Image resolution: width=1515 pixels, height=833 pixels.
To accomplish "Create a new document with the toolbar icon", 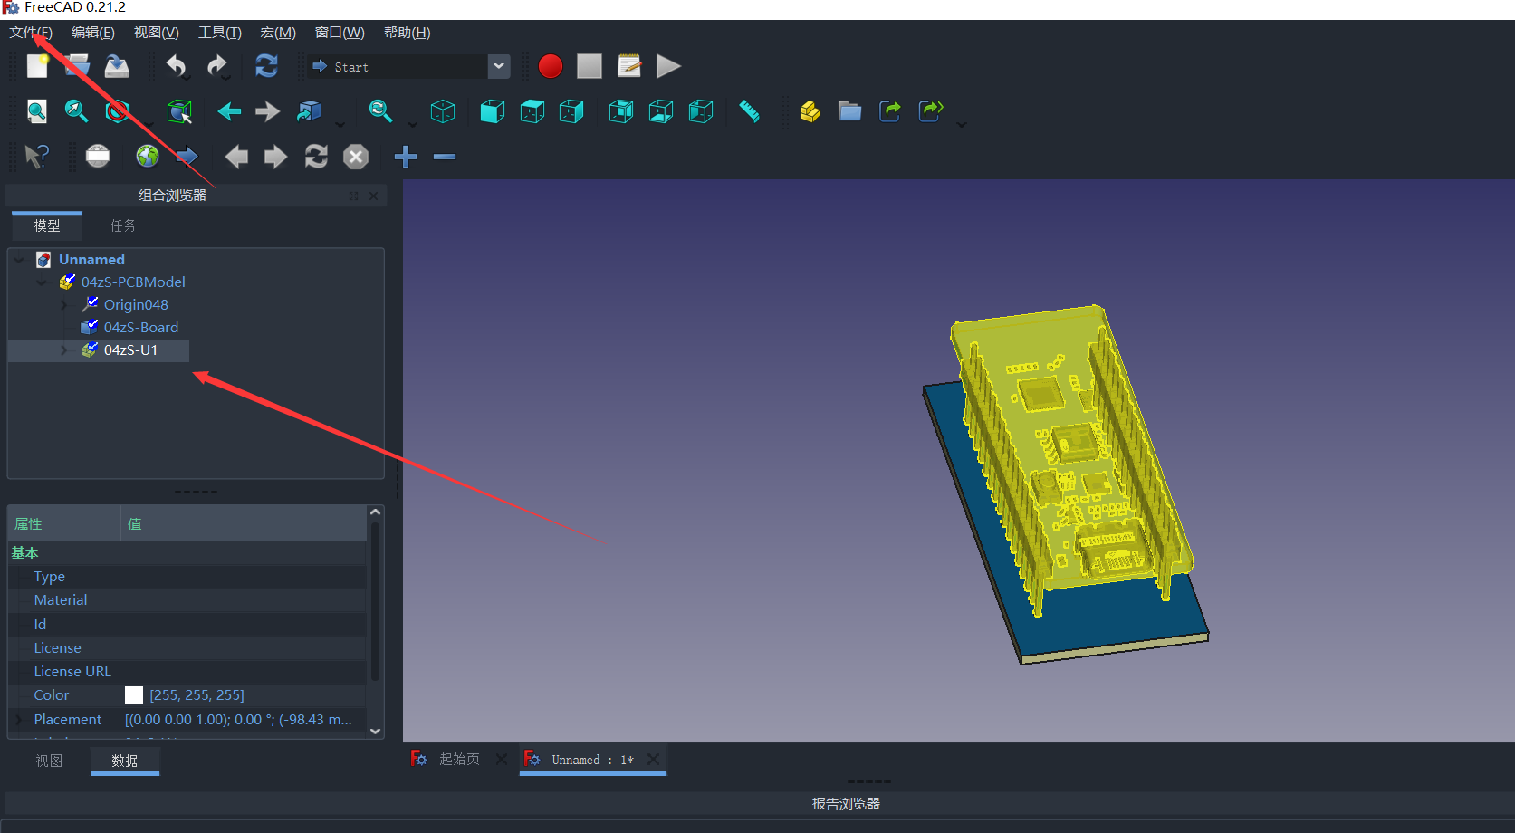I will [x=37, y=66].
